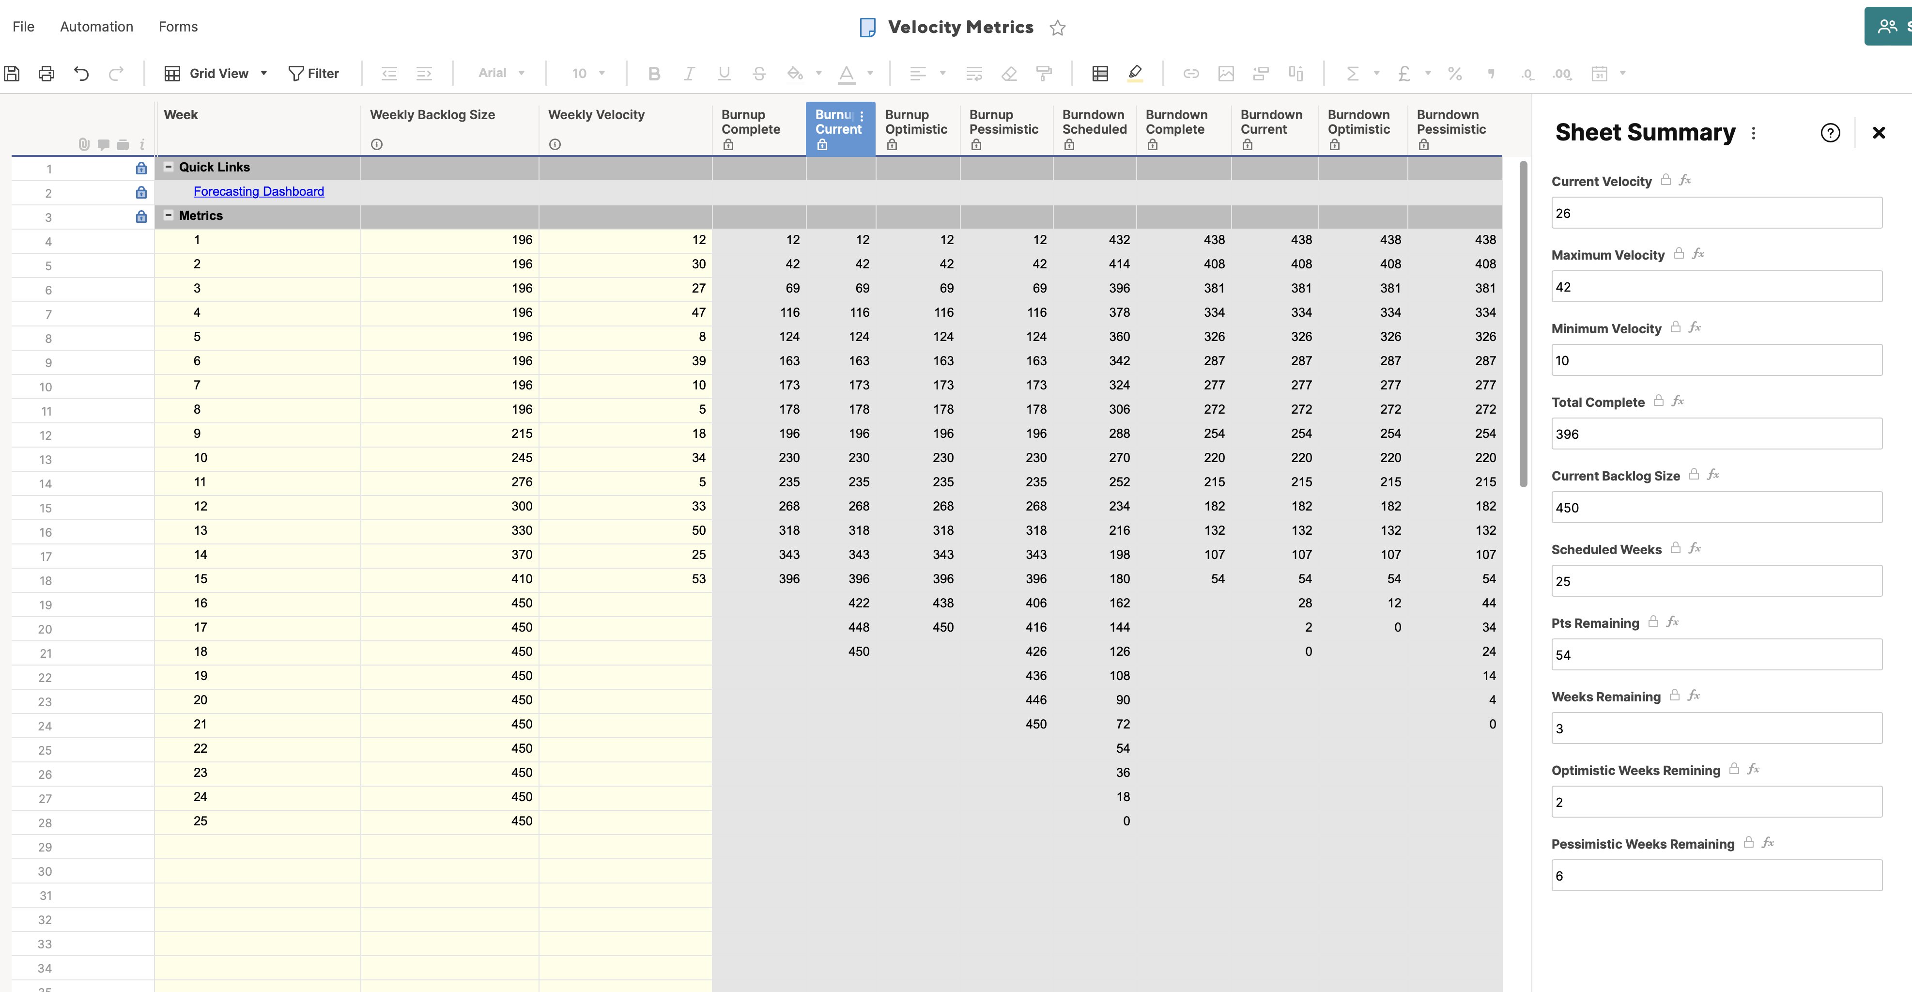Open the Grid View dropdown
This screenshot has width=1912, height=992.
[215, 74]
